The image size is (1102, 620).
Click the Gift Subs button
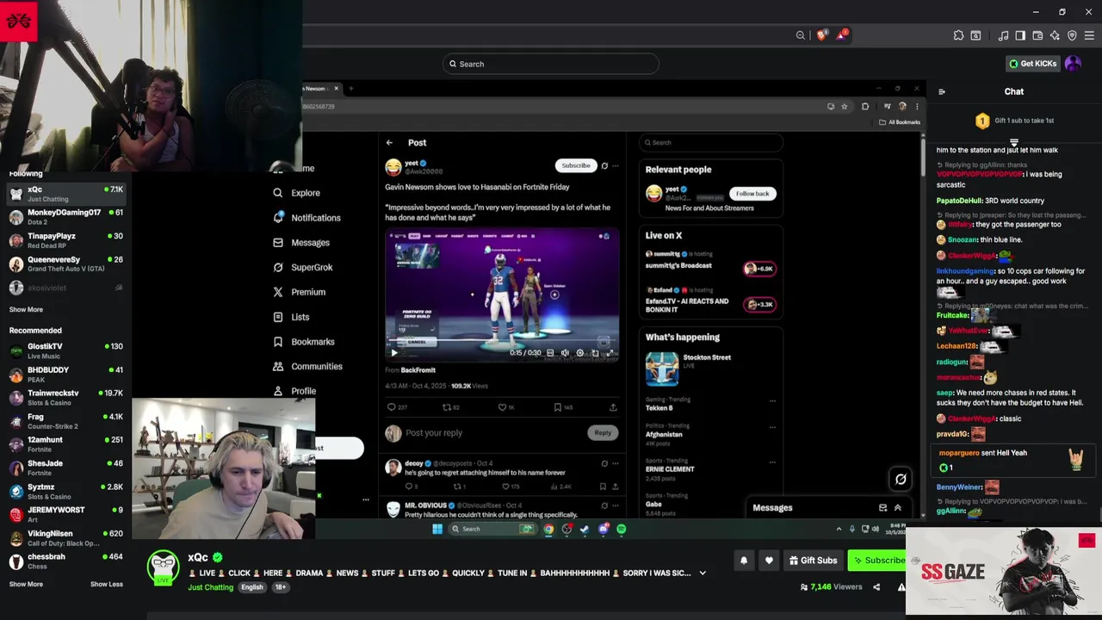pyautogui.click(x=813, y=561)
